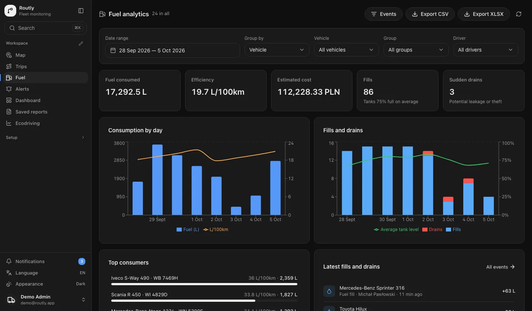The width and height of the screenshot is (532, 311).
Task: Open the All vehicles dropdown
Action: 346,50
